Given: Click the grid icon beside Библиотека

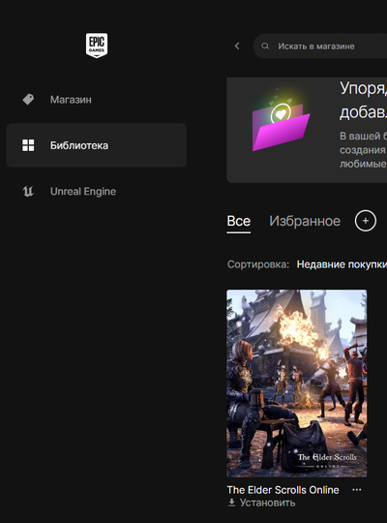Looking at the screenshot, I should tap(28, 145).
